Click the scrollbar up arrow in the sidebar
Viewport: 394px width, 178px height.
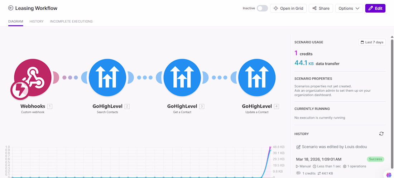[392, 37]
